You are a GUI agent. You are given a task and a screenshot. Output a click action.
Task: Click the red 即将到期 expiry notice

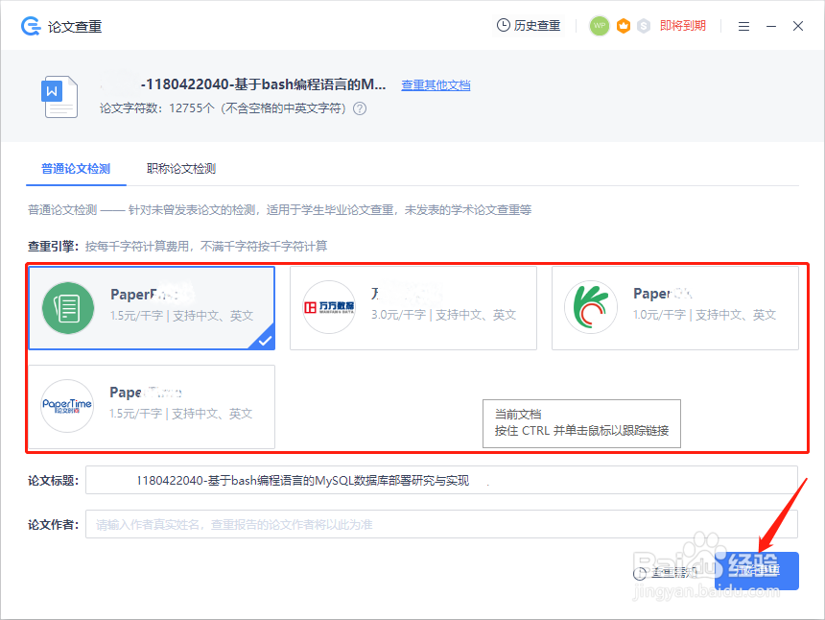[682, 26]
